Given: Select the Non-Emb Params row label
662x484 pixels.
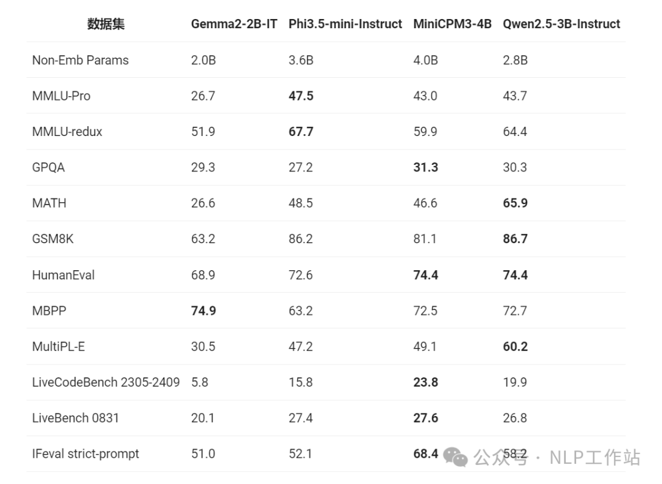Looking at the screenshot, I should point(80,60).
